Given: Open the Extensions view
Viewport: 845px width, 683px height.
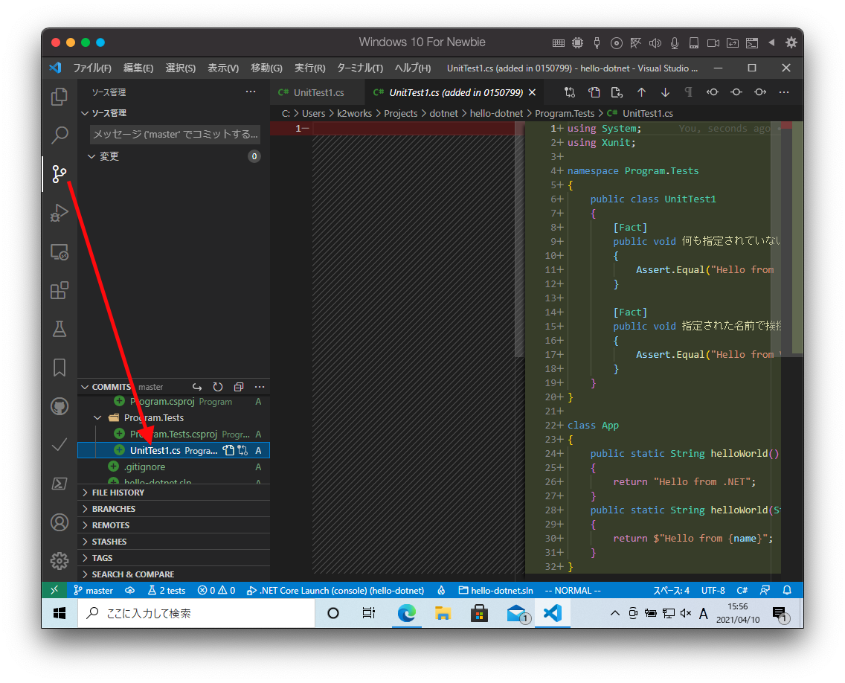Looking at the screenshot, I should click(60, 290).
